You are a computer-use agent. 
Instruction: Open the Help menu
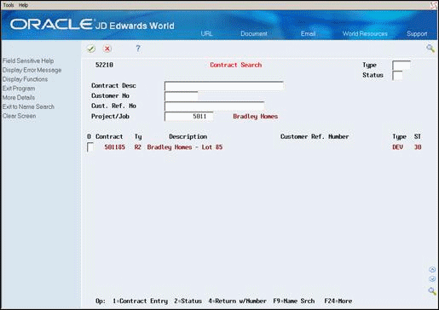click(23, 5)
